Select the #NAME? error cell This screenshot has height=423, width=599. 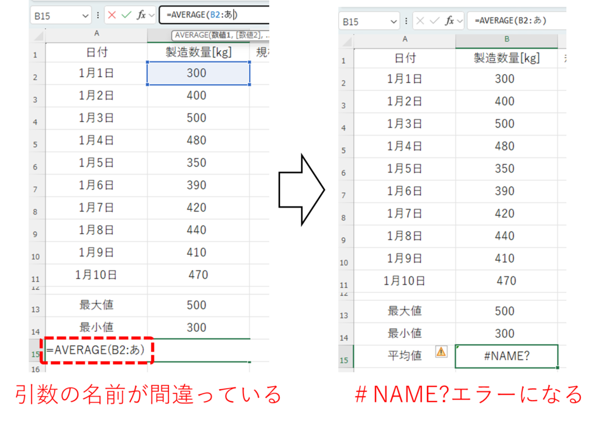507,356
